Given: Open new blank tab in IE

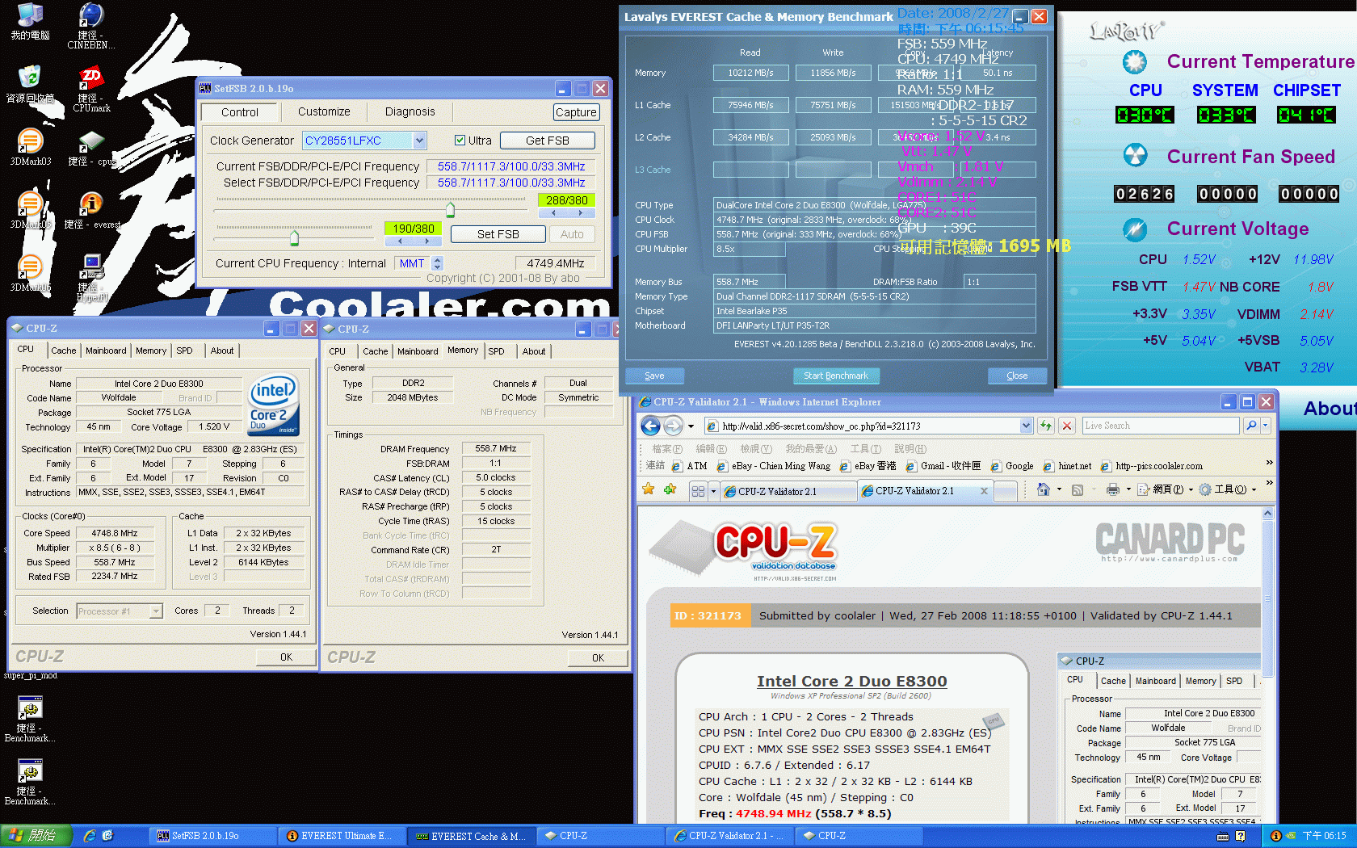Looking at the screenshot, I should point(1006,491).
